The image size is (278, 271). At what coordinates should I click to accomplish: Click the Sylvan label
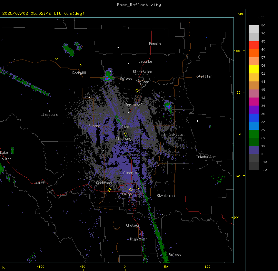126,79
